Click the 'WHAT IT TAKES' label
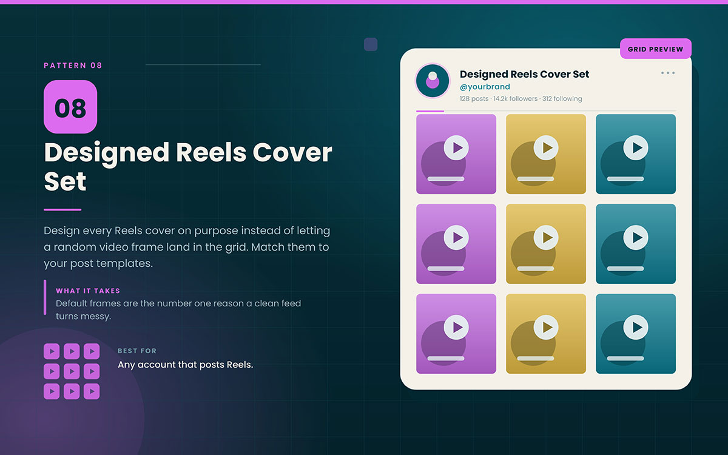This screenshot has width=728, height=455. (88, 291)
